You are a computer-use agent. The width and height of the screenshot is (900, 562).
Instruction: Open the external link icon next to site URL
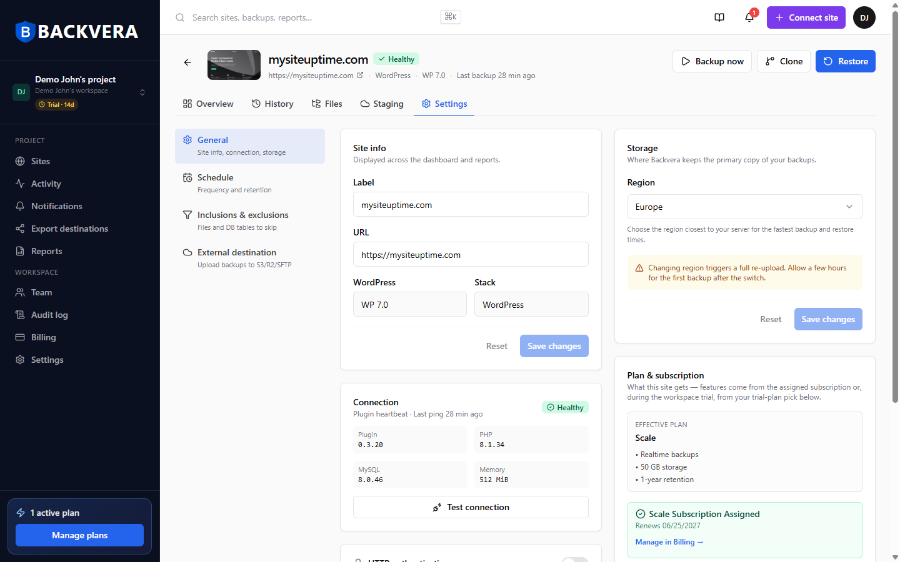pyautogui.click(x=360, y=76)
